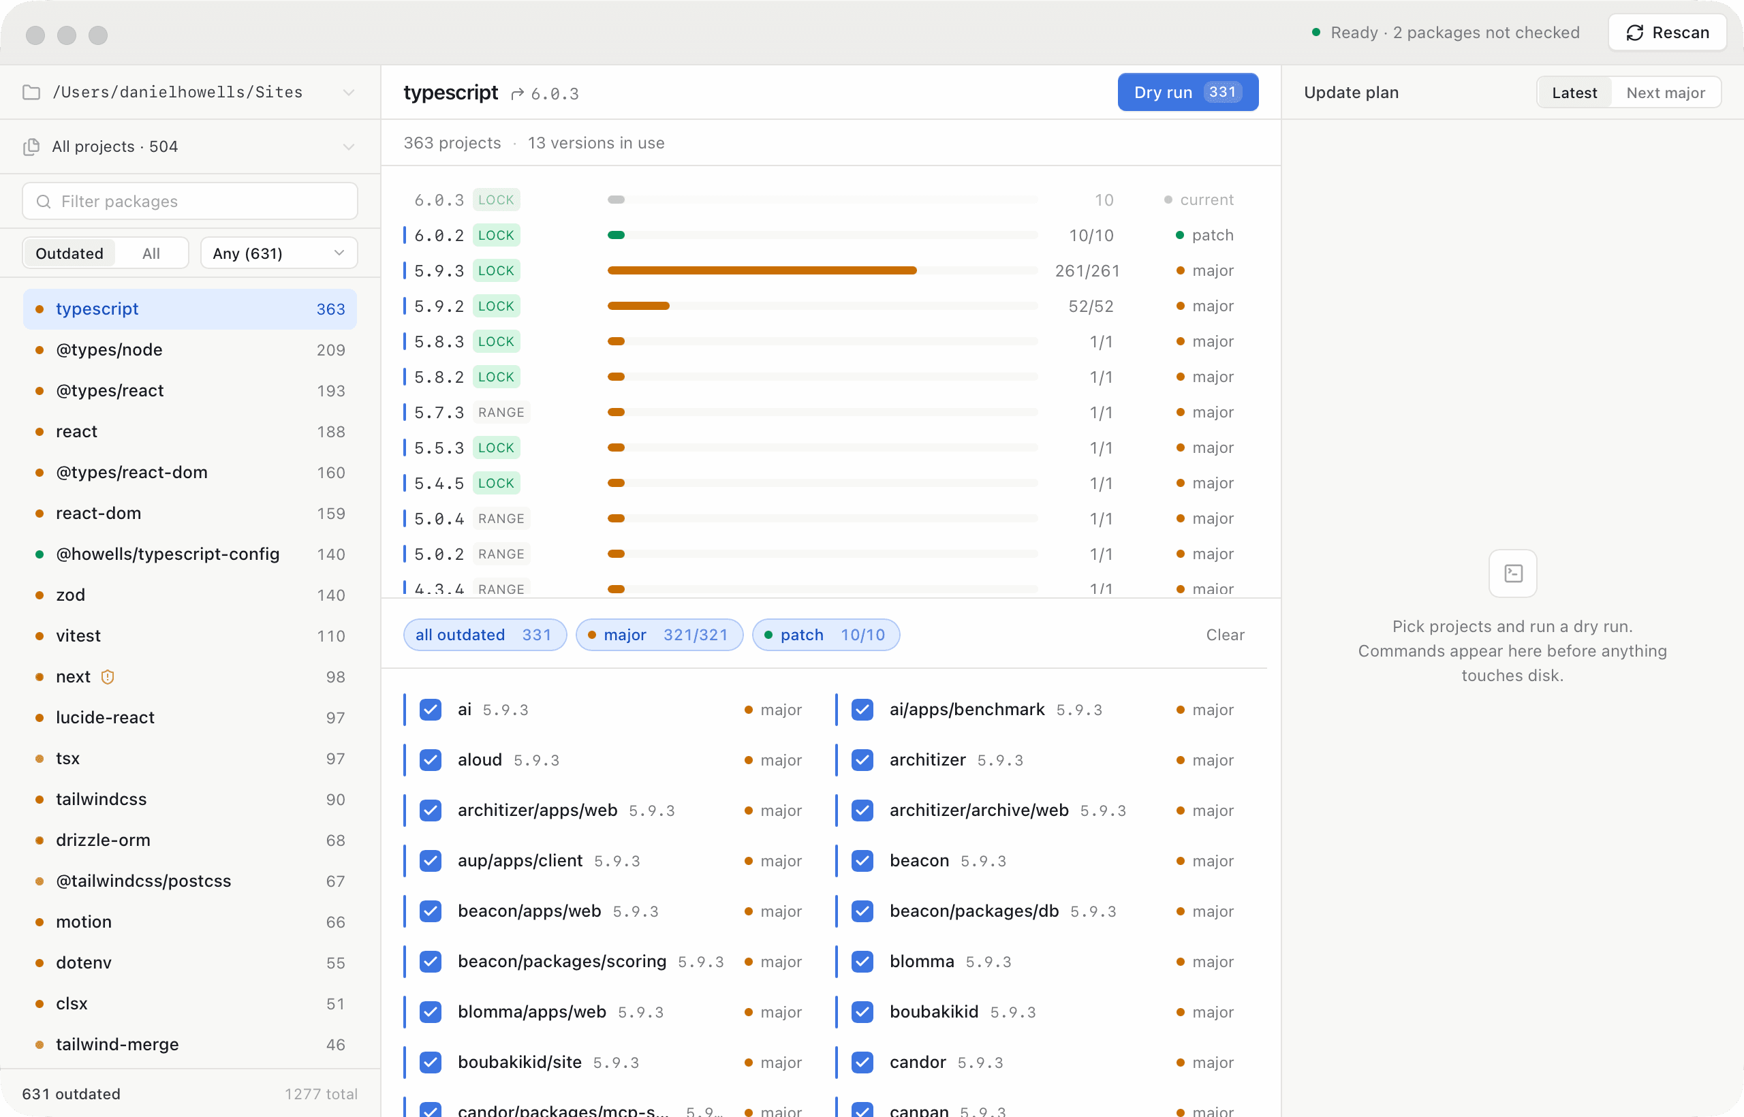Click the green dot beside @howells/typescript-config
This screenshot has width=1744, height=1117.
[x=40, y=554]
